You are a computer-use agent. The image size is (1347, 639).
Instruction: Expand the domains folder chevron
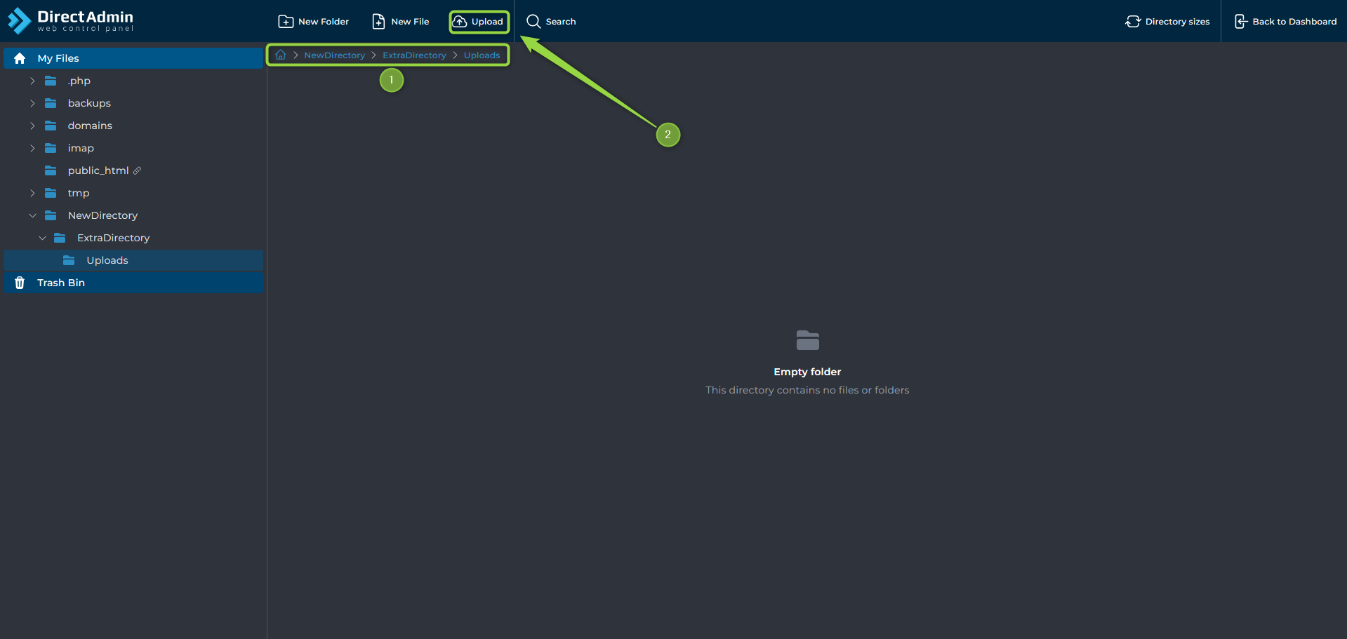[32, 126]
